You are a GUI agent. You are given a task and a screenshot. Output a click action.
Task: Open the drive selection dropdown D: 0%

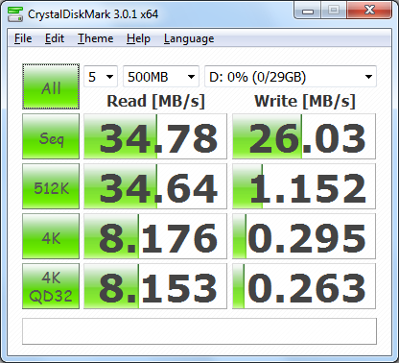tap(291, 77)
